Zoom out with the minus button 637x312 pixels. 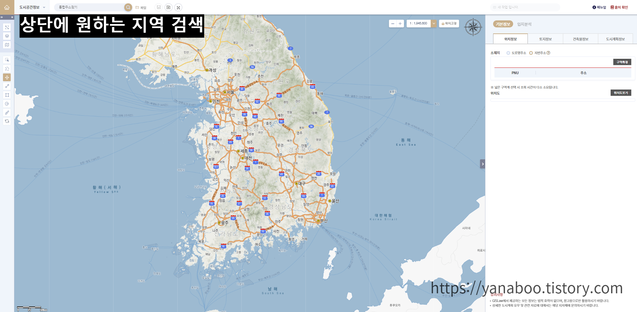pos(393,23)
